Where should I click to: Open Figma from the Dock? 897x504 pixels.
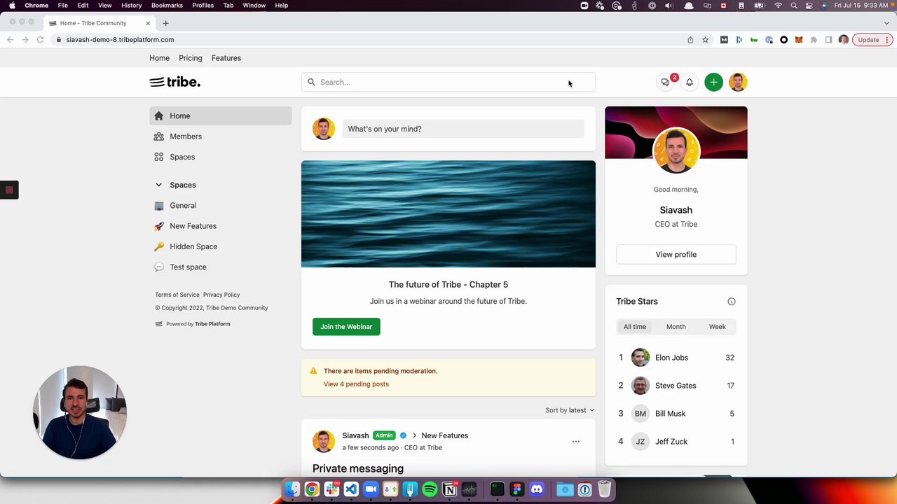517,489
